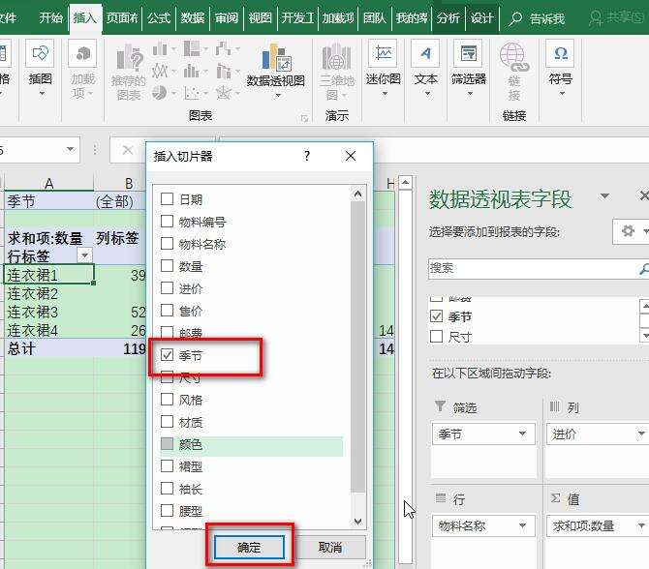Open the 插图 illustrations group

click(x=40, y=69)
